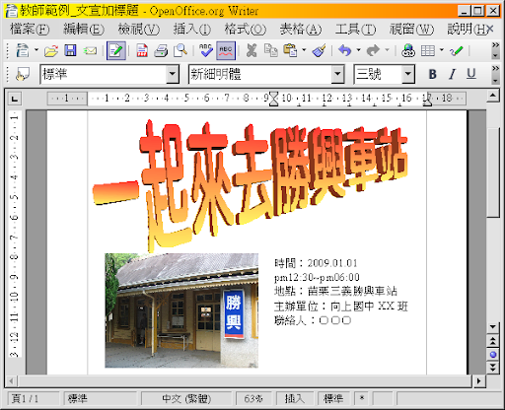Screen dimensions: 505x410
Task: Click the Hyperlink globe icon
Action: point(408,50)
